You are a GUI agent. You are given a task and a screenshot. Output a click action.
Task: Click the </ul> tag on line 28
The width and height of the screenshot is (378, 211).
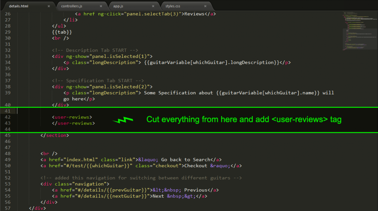59,26
